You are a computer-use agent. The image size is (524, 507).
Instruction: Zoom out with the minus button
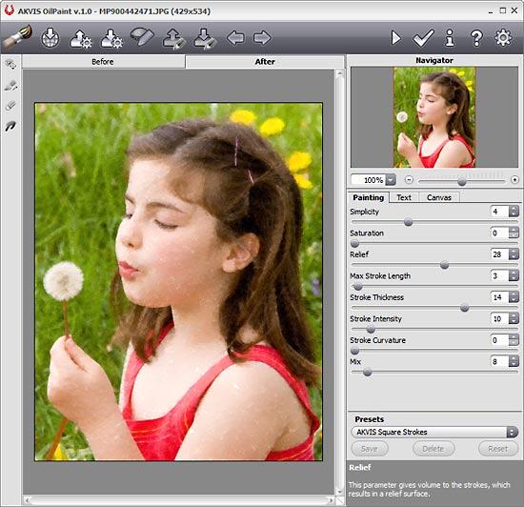(409, 180)
